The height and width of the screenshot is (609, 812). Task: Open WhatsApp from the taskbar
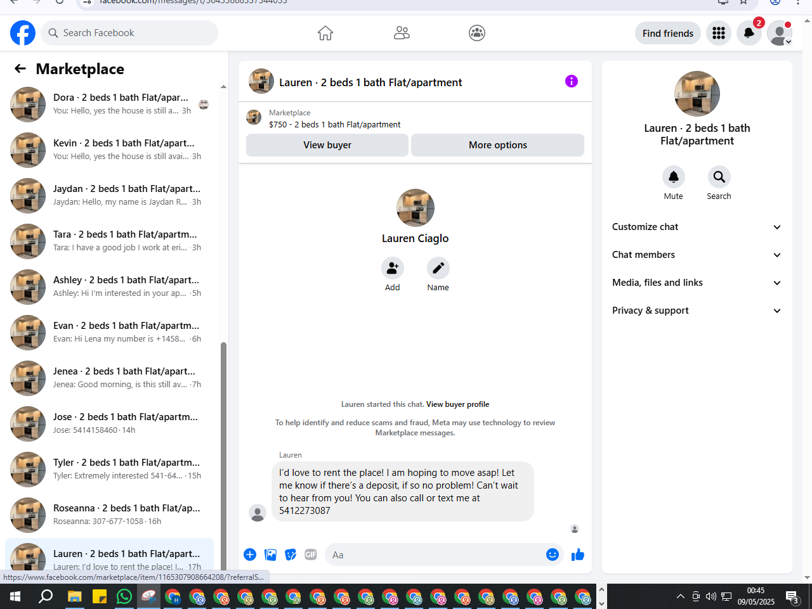pyautogui.click(x=124, y=596)
